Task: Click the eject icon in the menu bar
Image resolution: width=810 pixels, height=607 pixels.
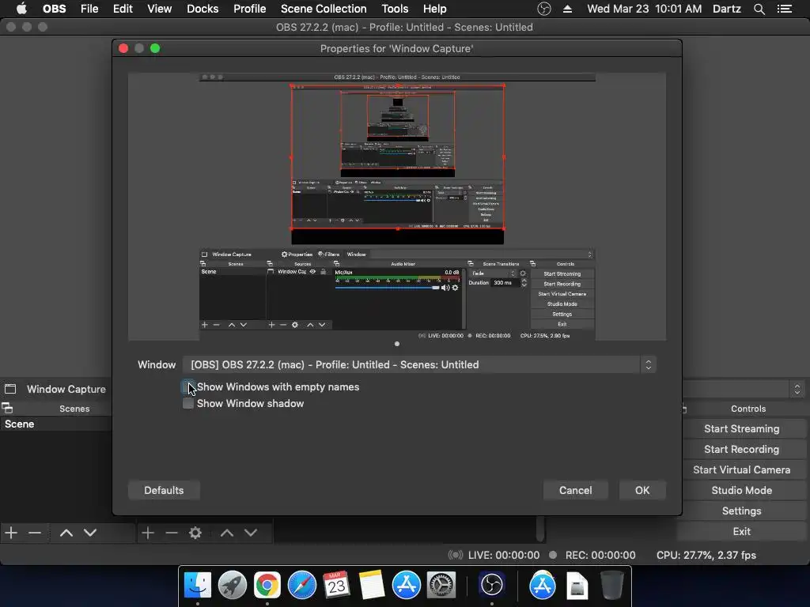Action: click(567, 9)
